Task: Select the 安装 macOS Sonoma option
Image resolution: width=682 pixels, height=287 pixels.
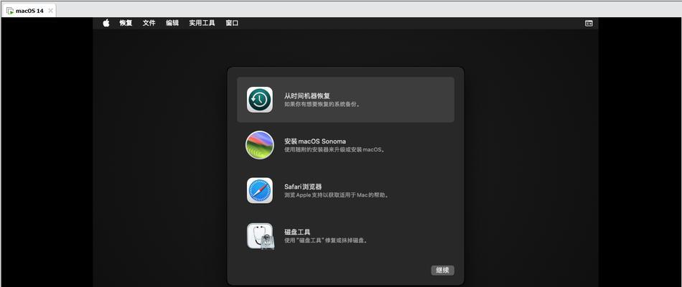Action: pos(345,145)
